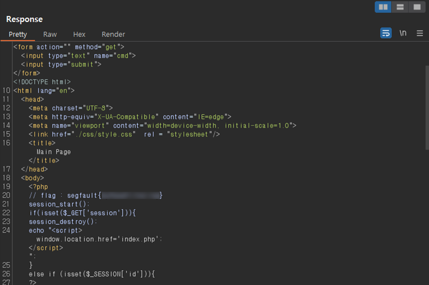
Task: Click the <?php opening tag
Action: [x=38, y=187]
